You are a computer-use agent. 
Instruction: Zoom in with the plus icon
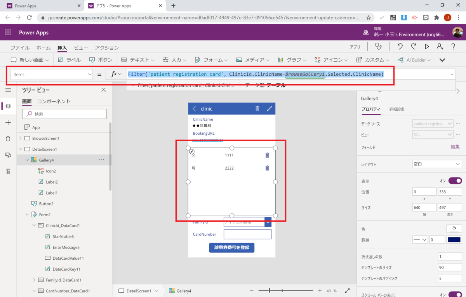[320, 291]
